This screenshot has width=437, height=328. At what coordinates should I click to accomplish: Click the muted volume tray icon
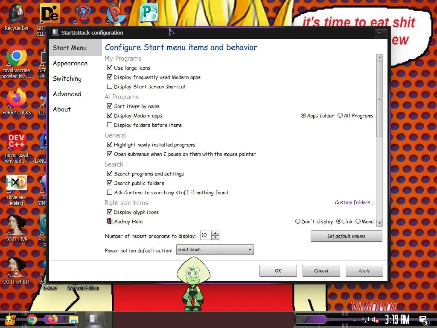[376, 319]
